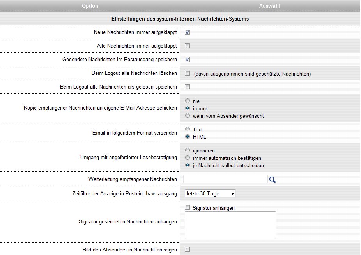Choose 'ignorieren' for read receipts
The width and height of the screenshot is (361, 255).
(188, 151)
